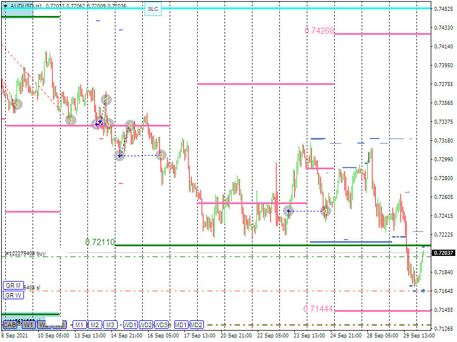Toggle the W2 weekly level button
This screenshot has width=457, height=342.
pyautogui.click(x=44, y=324)
